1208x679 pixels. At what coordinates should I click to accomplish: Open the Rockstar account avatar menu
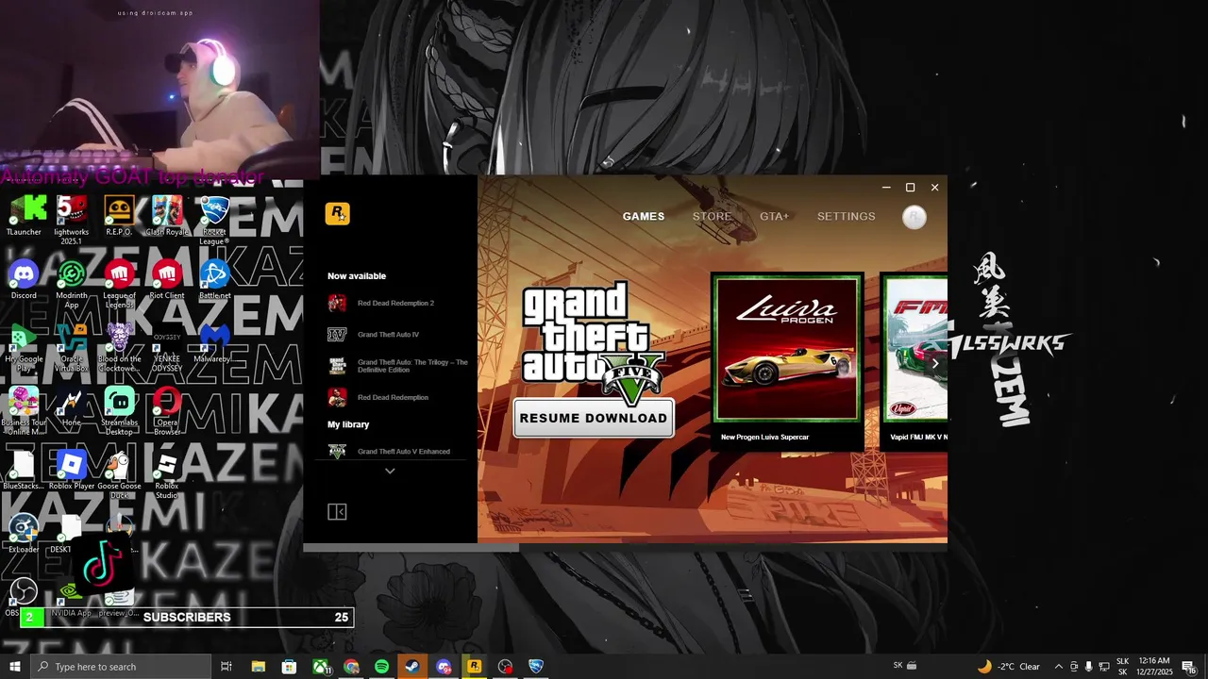pos(914,217)
